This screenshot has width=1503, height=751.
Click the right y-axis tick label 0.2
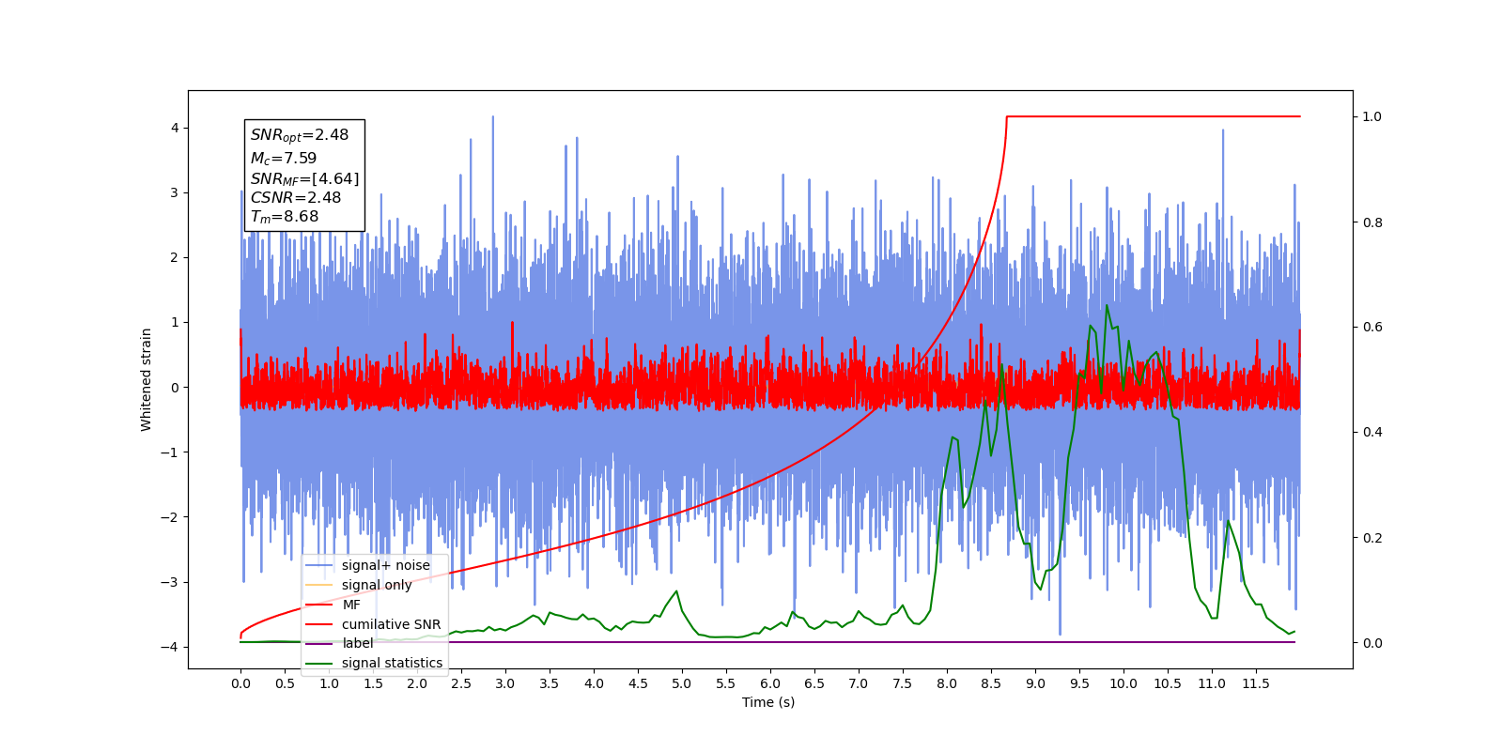(1372, 538)
